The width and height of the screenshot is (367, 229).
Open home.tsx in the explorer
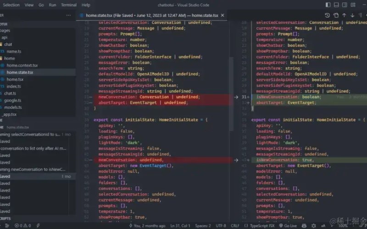15,79
